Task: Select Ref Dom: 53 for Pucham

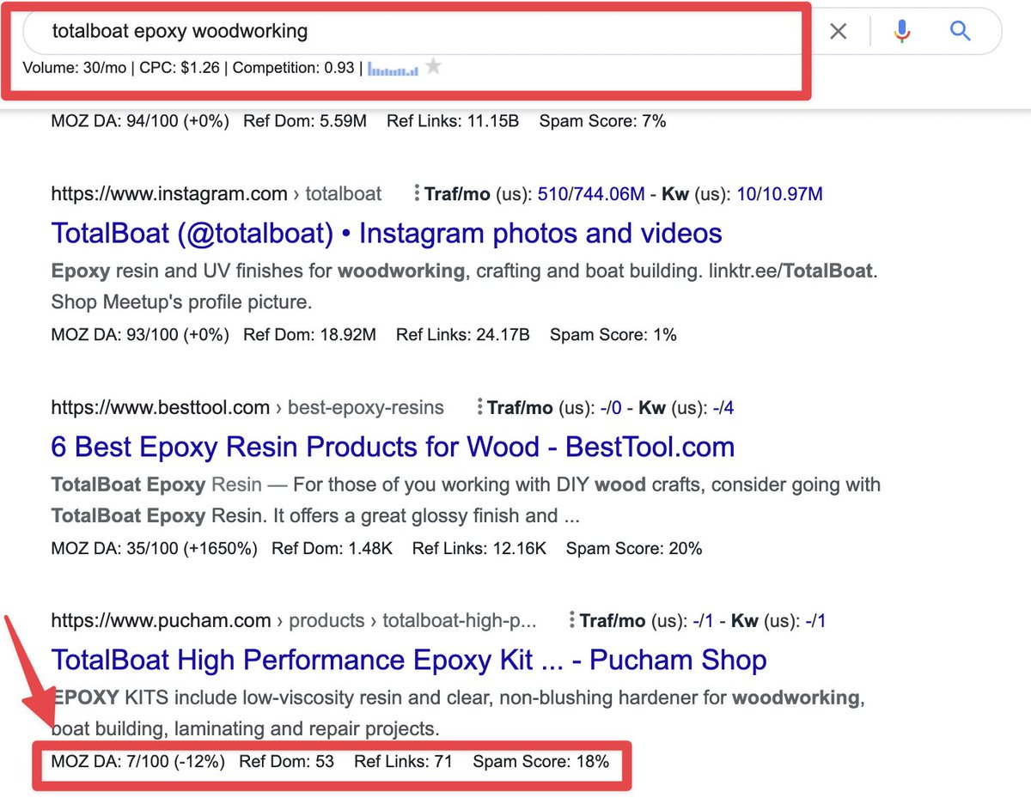Action: pyautogui.click(x=287, y=761)
